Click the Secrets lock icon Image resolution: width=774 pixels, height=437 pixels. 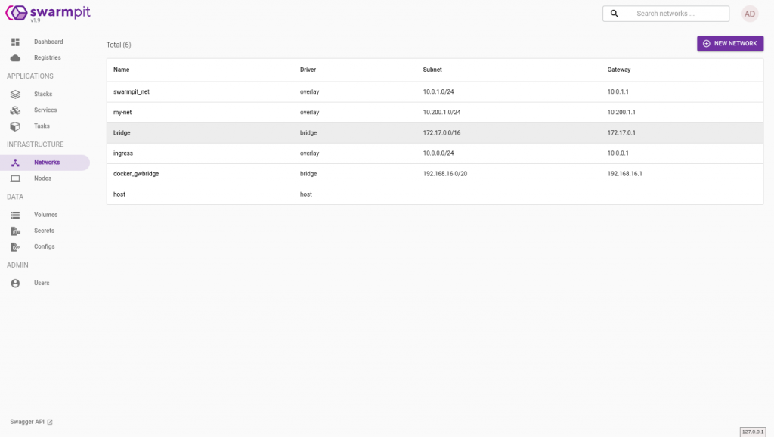(15, 231)
